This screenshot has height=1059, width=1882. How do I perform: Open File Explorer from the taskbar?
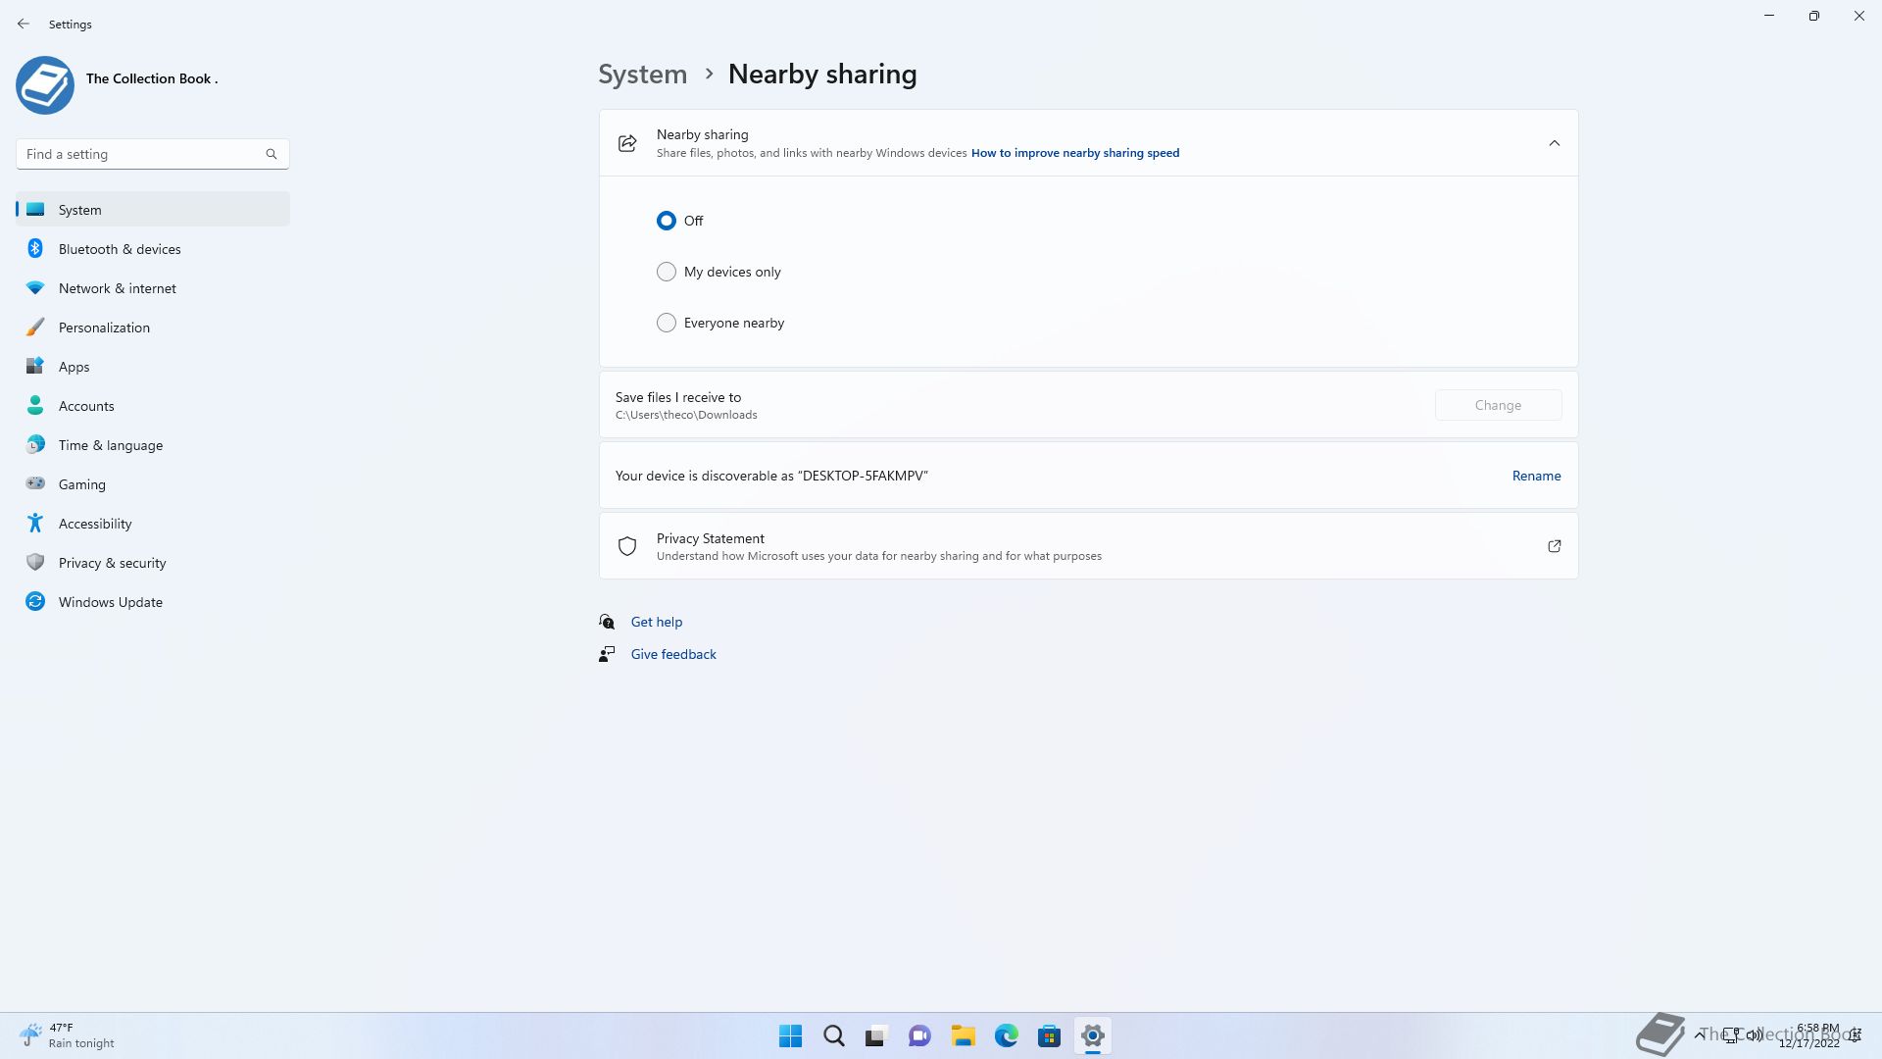tap(963, 1035)
